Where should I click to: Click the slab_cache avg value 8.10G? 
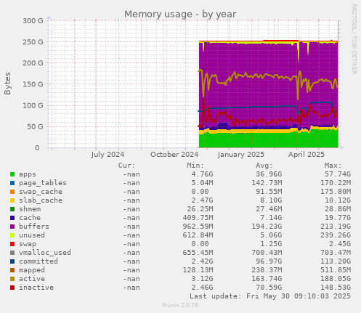[271, 200]
